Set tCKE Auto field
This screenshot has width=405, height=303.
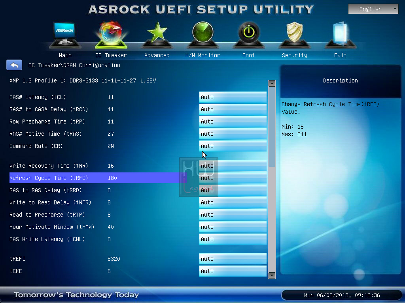(233, 271)
